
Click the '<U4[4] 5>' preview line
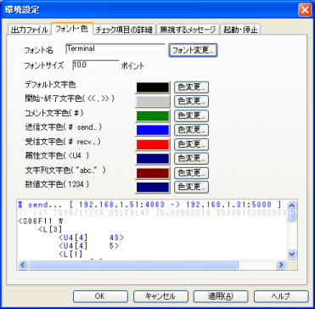[x=89, y=245]
